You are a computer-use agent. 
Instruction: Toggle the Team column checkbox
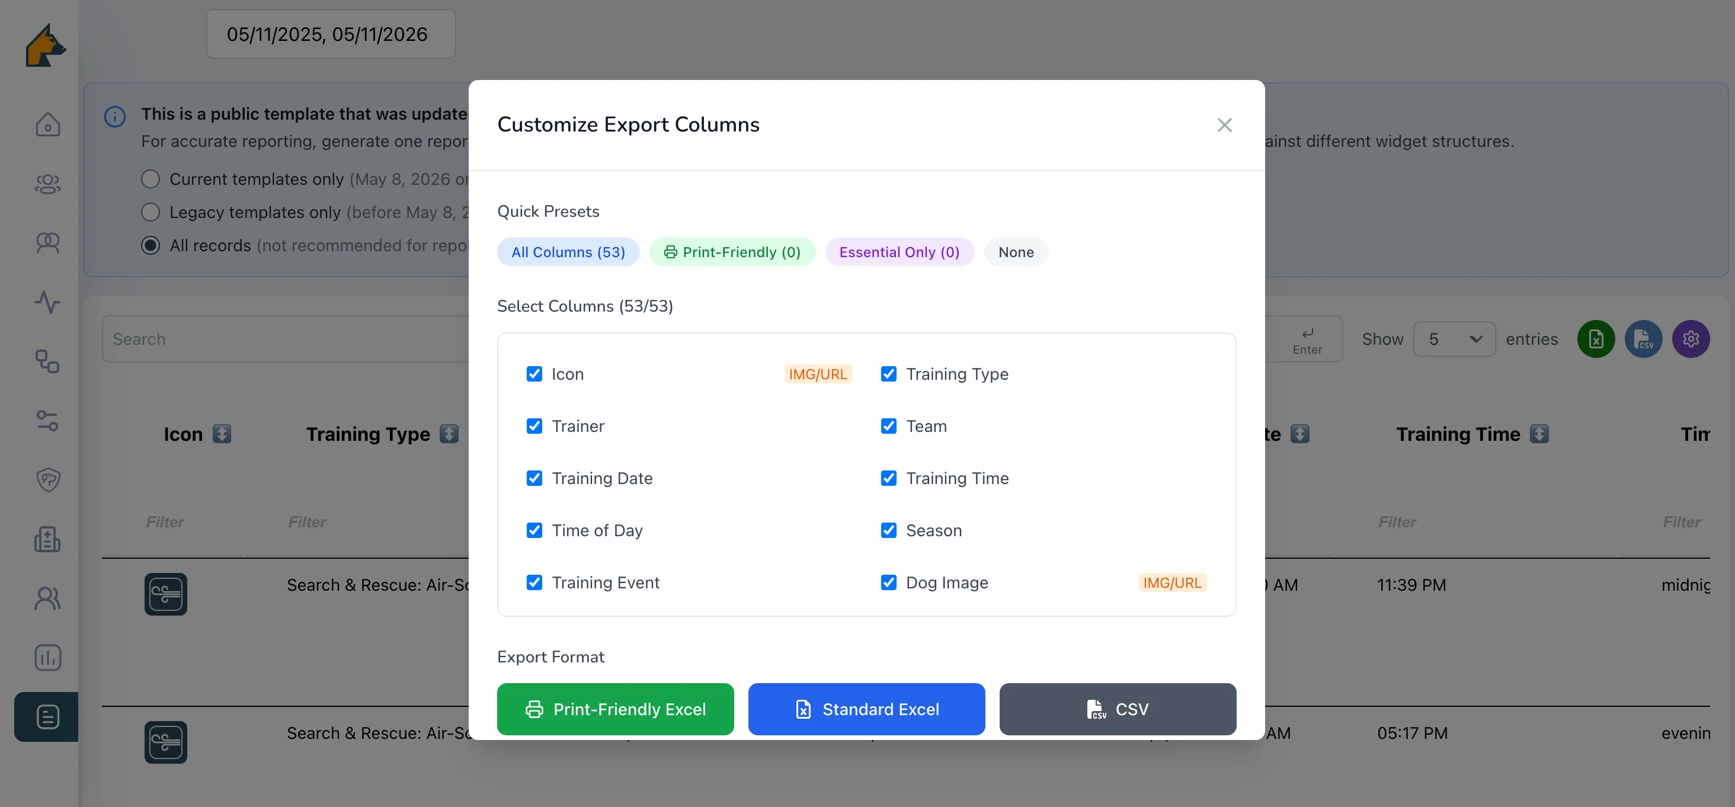(x=888, y=426)
